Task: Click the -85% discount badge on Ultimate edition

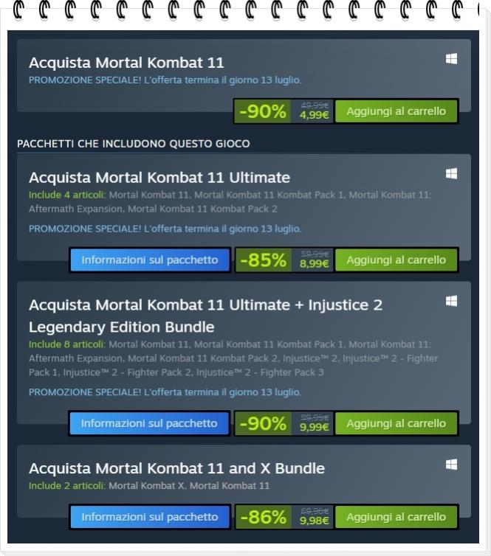Action: pyautogui.click(x=263, y=260)
